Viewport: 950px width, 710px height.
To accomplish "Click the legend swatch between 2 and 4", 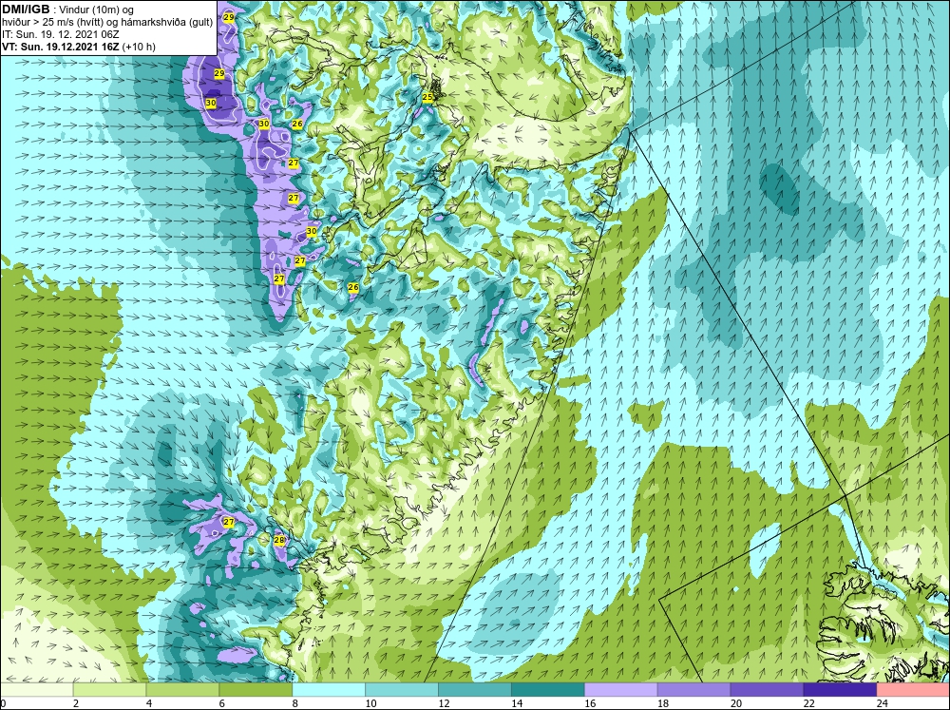I will click(x=109, y=690).
